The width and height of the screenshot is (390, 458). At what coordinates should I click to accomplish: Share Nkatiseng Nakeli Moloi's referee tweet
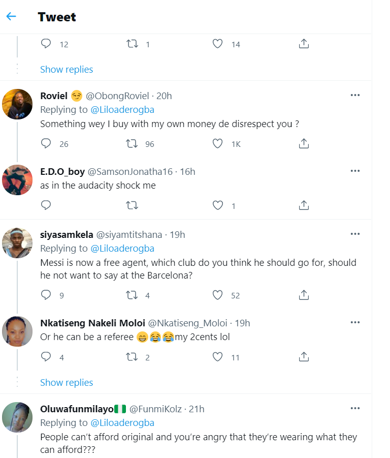pyautogui.click(x=304, y=357)
